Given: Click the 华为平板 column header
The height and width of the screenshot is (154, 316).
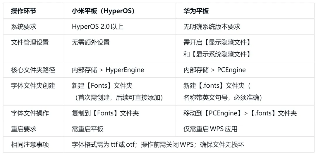Looking at the screenshot, I should click(196, 11).
